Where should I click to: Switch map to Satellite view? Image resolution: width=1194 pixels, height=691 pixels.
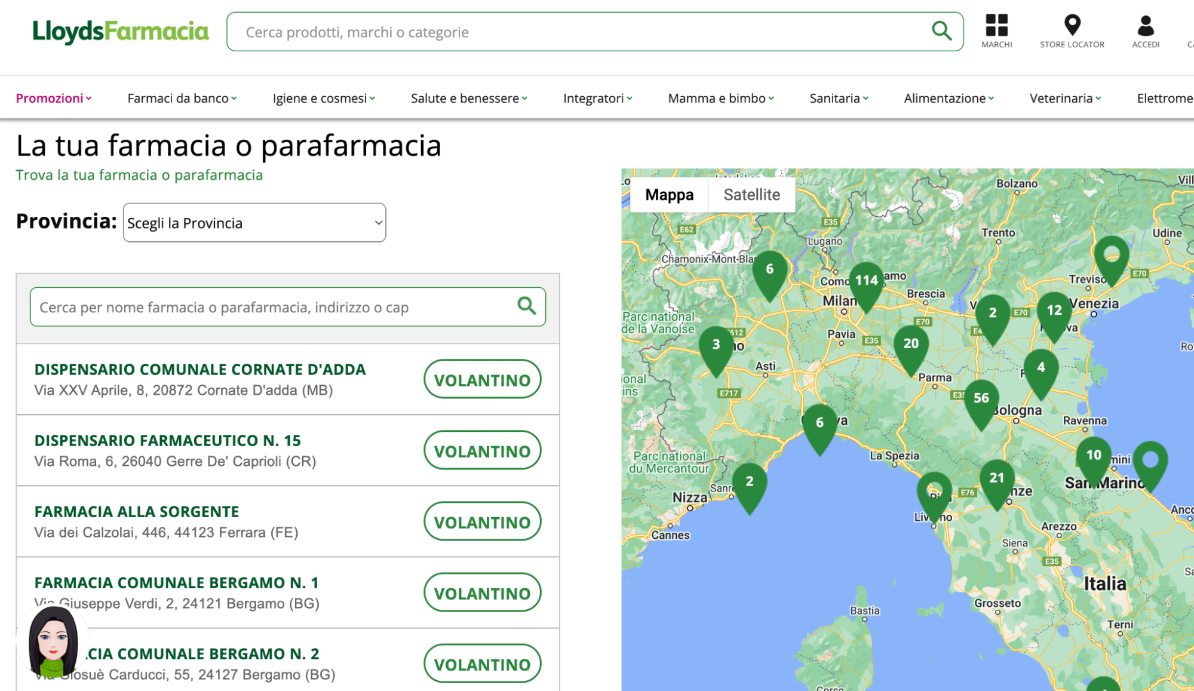point(751,195)
